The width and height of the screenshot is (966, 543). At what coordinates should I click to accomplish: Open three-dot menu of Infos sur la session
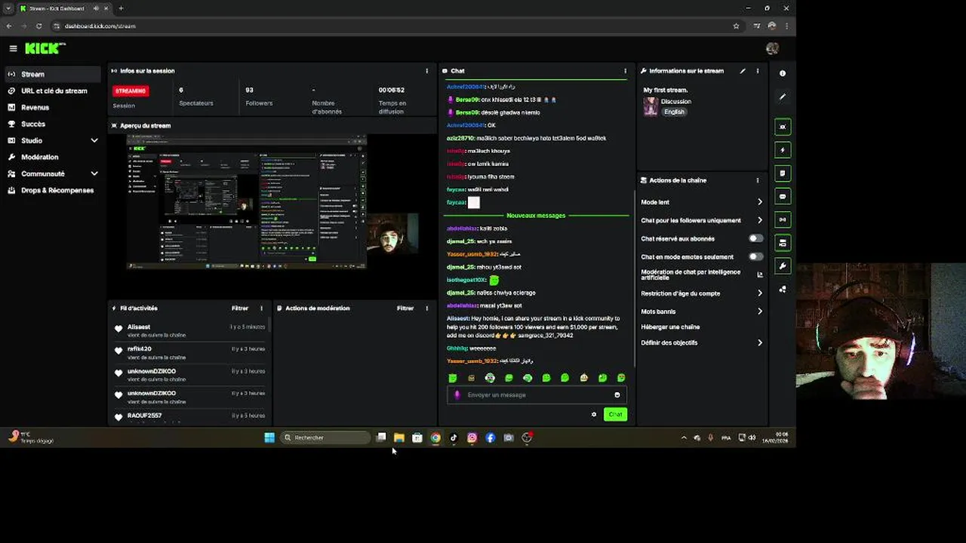pos(427,71)
